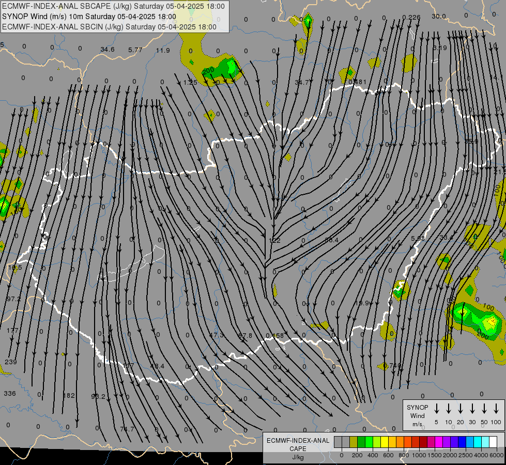This screenshot has height=465, width=506.
Task: Select the dark red CAPE legend swatch
Action: [423, 442]
